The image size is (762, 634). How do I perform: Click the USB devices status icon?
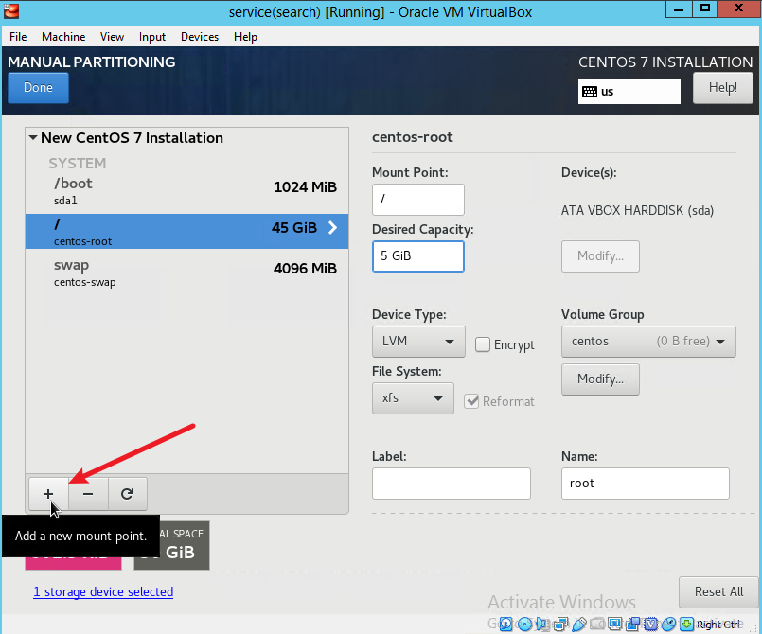click(x=579, y=624)
